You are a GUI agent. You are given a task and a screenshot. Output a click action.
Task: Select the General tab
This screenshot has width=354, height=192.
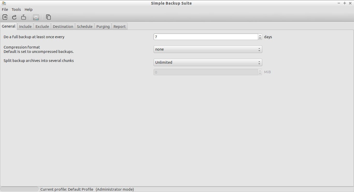[x=9, y=26]
